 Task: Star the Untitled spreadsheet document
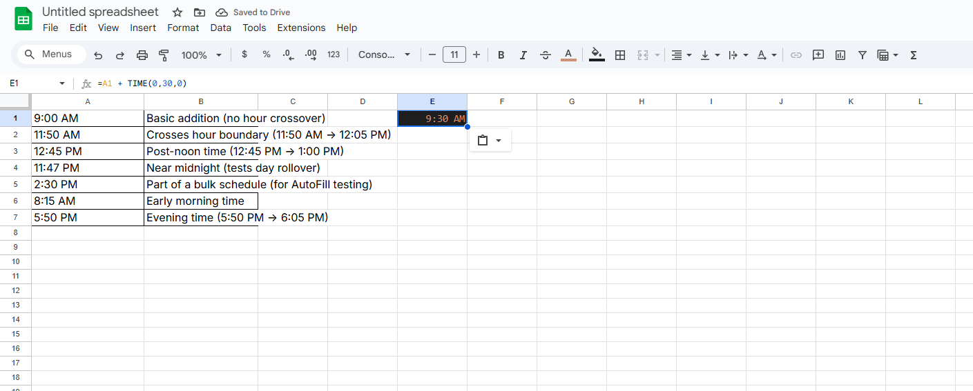pos(177,12)
